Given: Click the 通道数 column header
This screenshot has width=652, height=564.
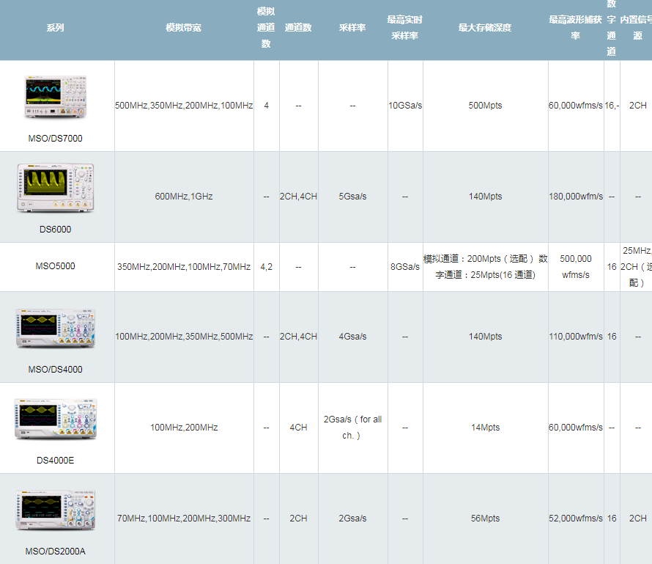Looking at the screenshot, I should click(x=299, y=27).
